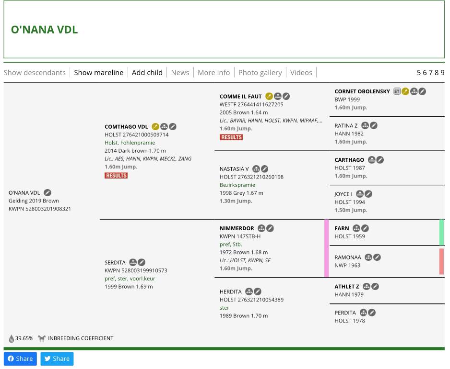Screen dimensions: 450x369
Task: Click the edit pencil icon next to O'NANA VDL
Action: point(47,193)
